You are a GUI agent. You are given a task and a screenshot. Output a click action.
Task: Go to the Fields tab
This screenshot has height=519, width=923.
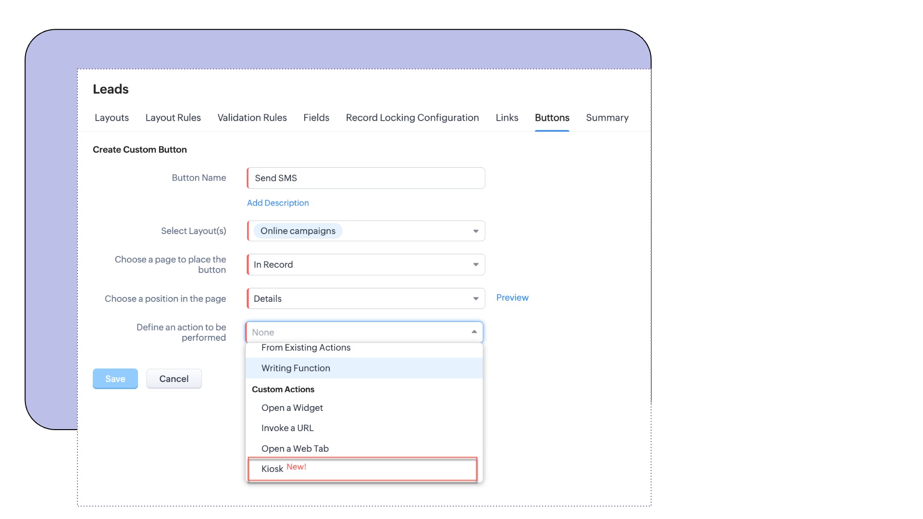pyautogui.click(x=316, y=118)
